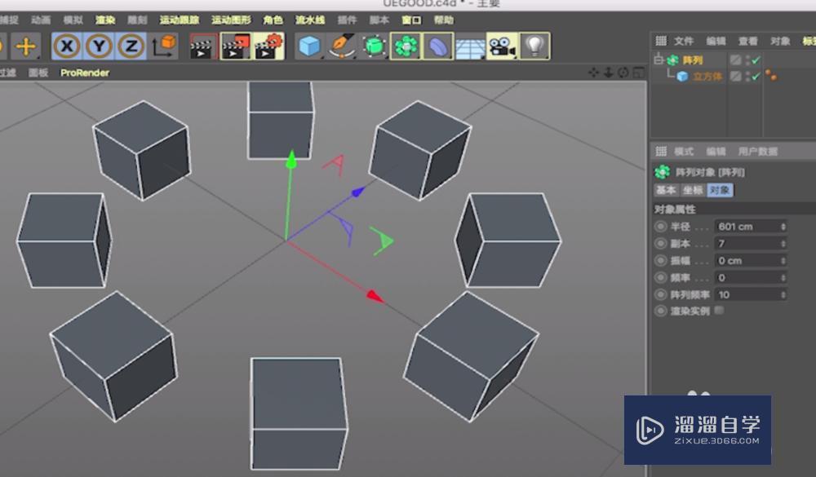Collapse the 阵列 tree node
This screenshot has width=816, height=477.
(x=659, y=59)
